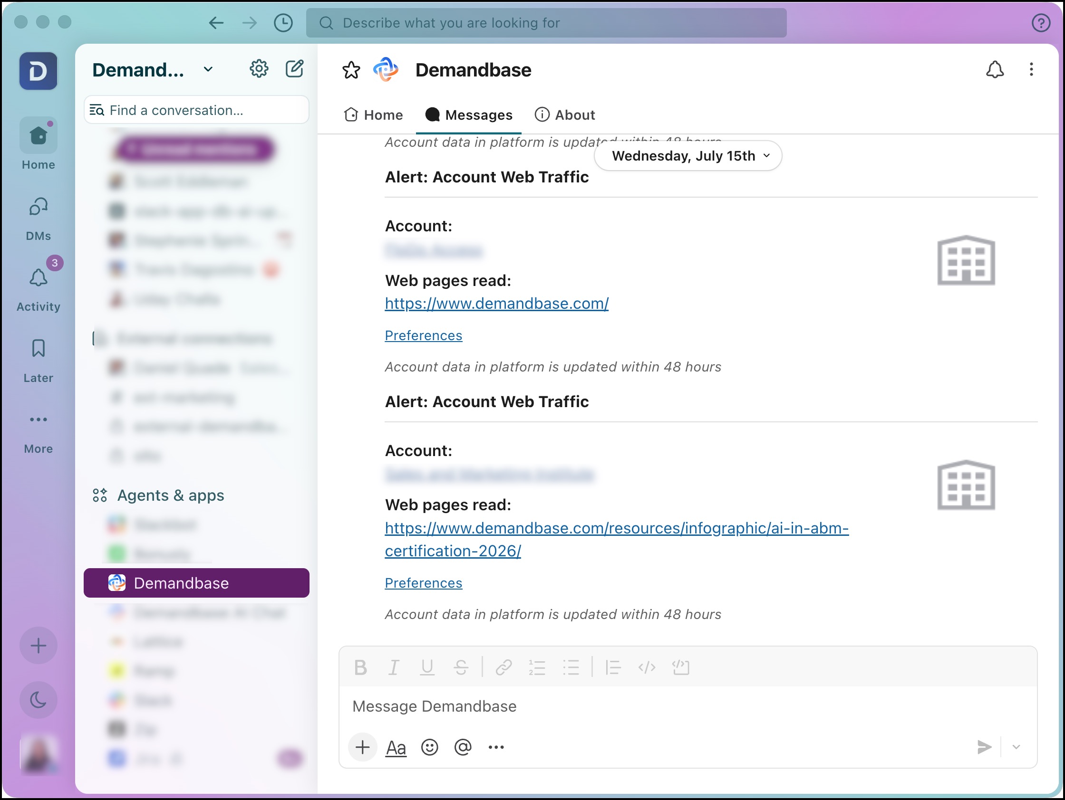
Task: Click the workspace D logo
Action: click(x=39, y=71)
